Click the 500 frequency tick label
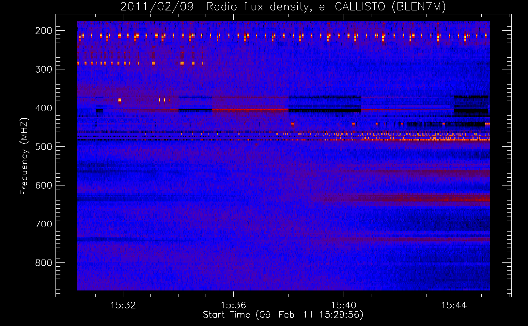The height and width of the screenshot is (326, 528). [44, 147]
